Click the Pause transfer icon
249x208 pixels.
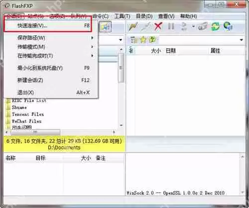coord(171,26)
